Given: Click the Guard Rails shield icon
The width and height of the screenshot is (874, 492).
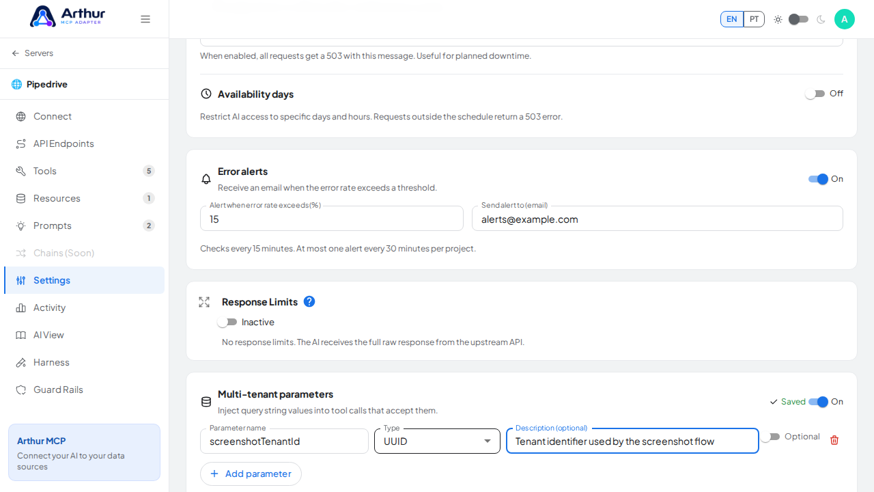Looking at the screenshot, I should 21,389.
